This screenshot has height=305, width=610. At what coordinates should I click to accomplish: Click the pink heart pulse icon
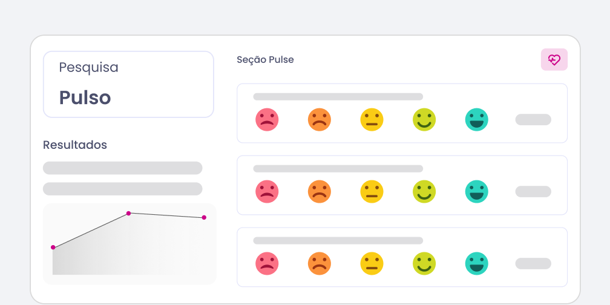[554, 59]
